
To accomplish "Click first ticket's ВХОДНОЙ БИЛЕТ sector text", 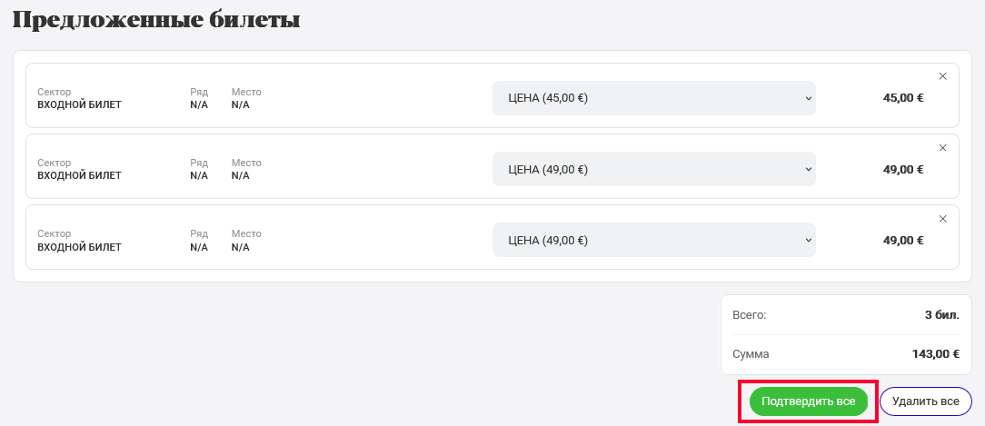I will click(x=79, y=105).
